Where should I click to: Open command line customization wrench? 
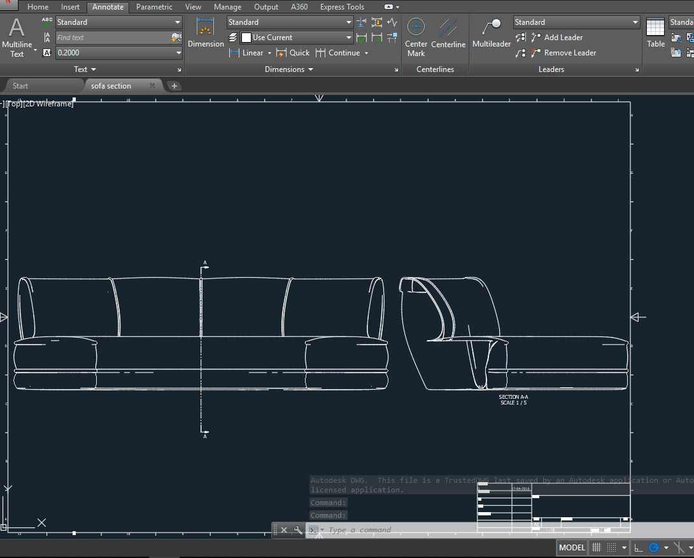click(x=298, y=530)
